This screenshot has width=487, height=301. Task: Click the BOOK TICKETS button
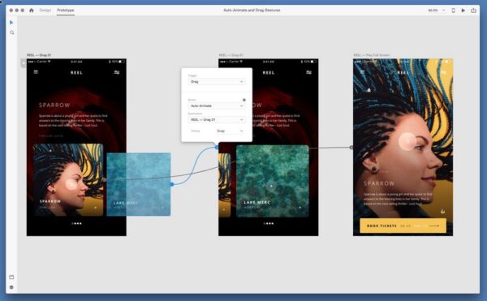pos(403,226)
